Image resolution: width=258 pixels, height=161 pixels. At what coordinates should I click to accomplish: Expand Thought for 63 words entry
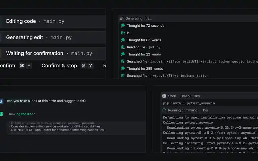tap(144, 40)
